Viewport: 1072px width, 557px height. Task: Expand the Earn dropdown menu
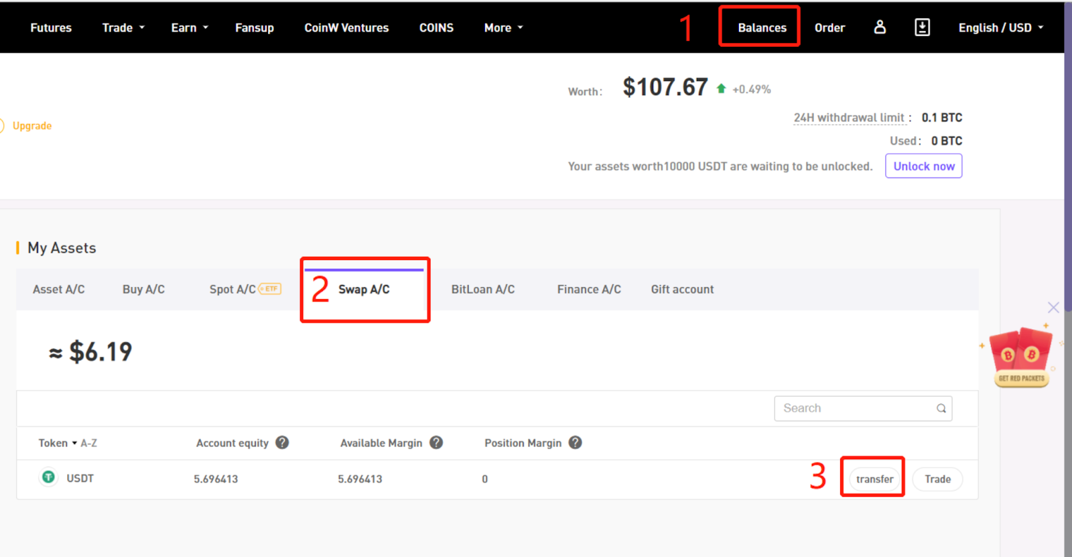coord(190,27)
